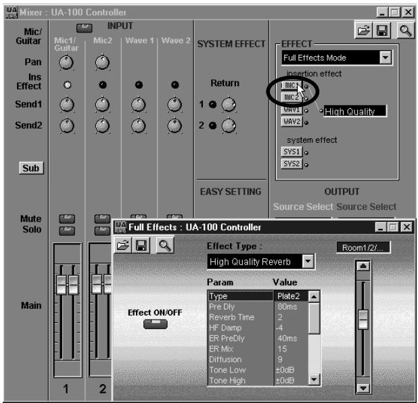Viewport: 418px width, 403px height.
Task: Click Send2 knob for Mic1/Guitar
Action: point(67,126)
